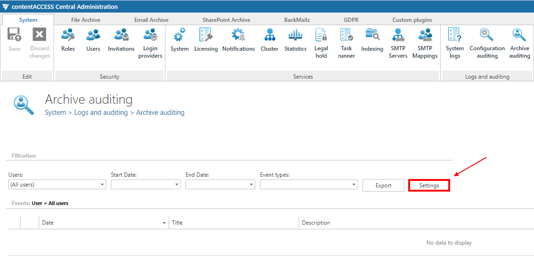Open Configuration auditing
Viewport: 534px width, 259px height.
pos(487,43)
